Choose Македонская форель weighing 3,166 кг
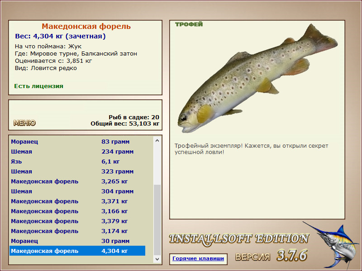 [77, 211]
